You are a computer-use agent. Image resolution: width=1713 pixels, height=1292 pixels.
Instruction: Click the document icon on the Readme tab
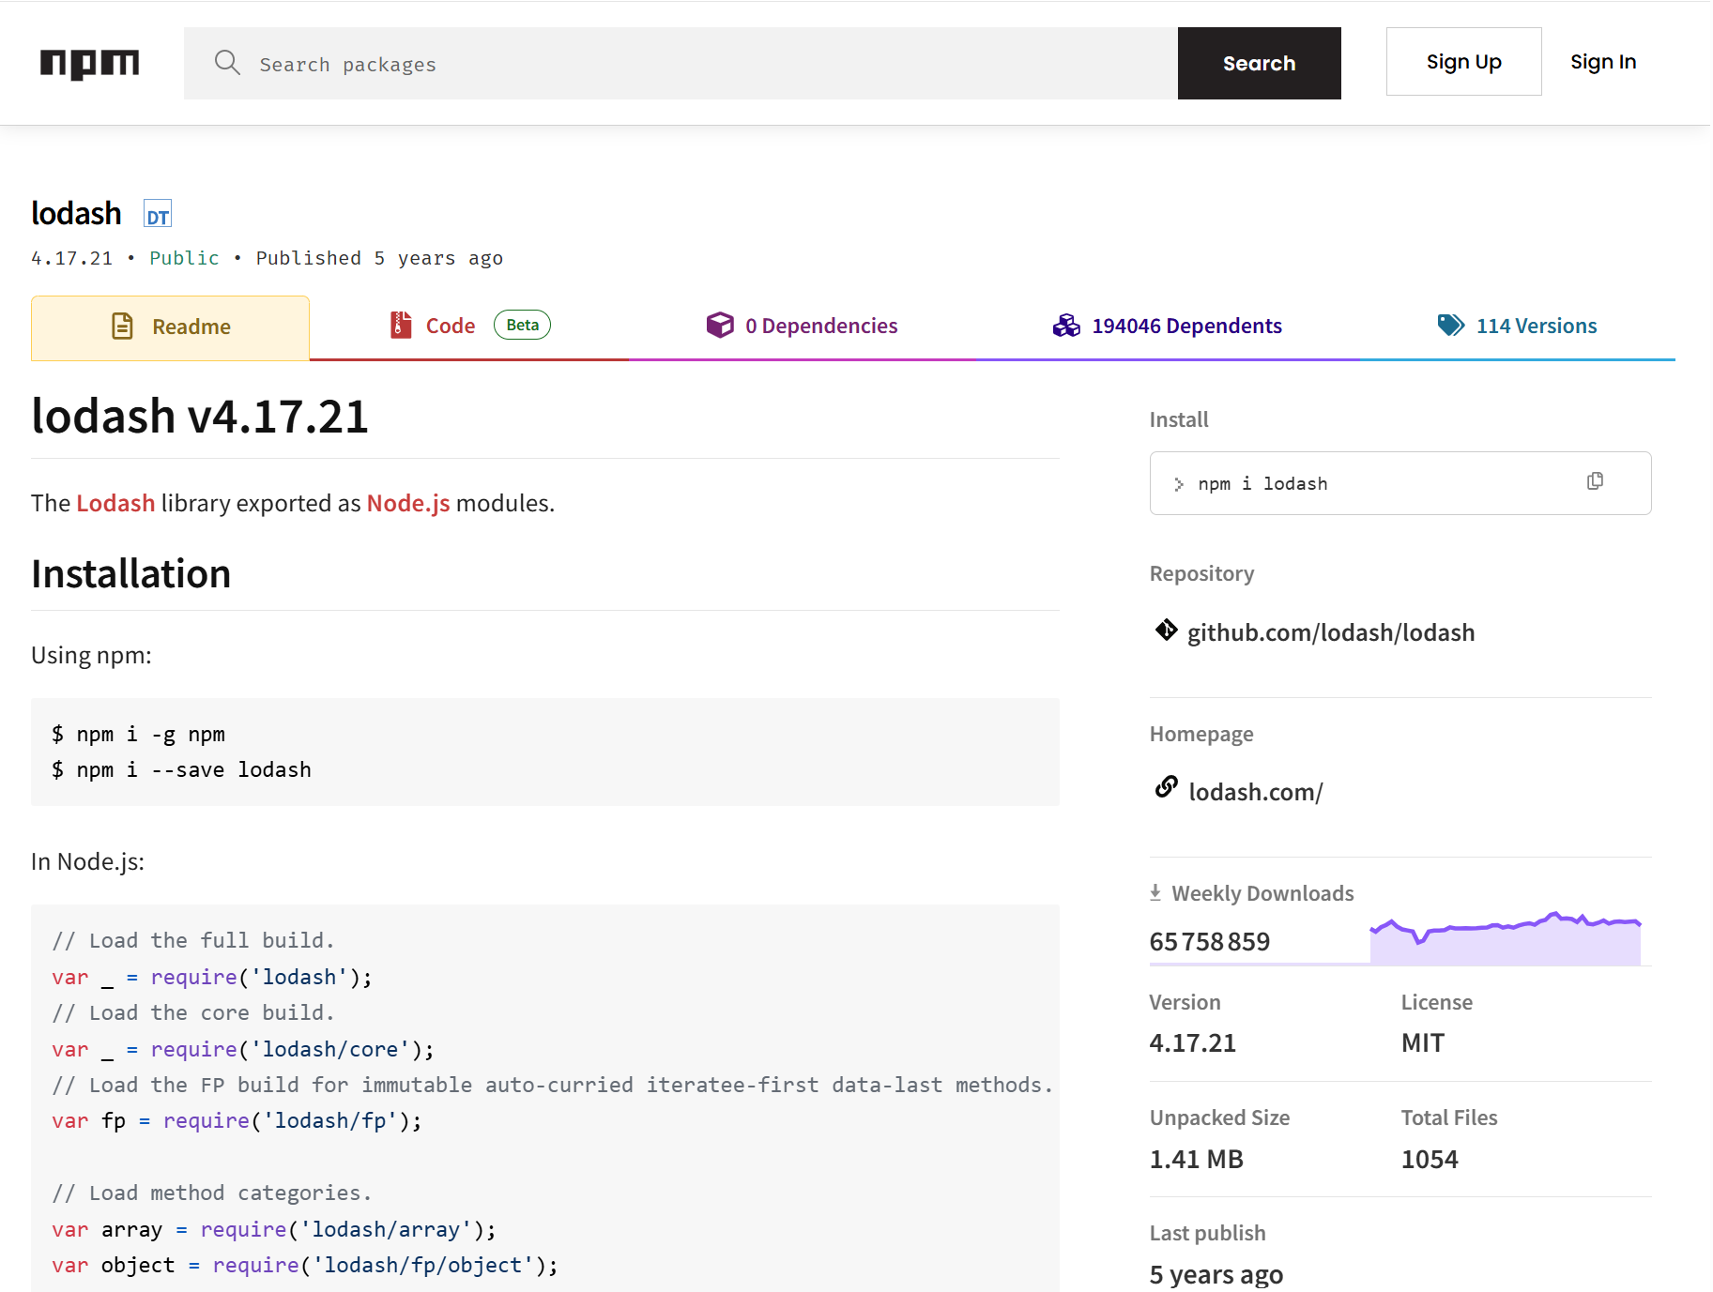[x=122, y=326]
